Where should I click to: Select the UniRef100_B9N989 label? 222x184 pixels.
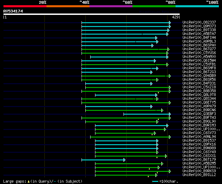(x=199, y=148)
